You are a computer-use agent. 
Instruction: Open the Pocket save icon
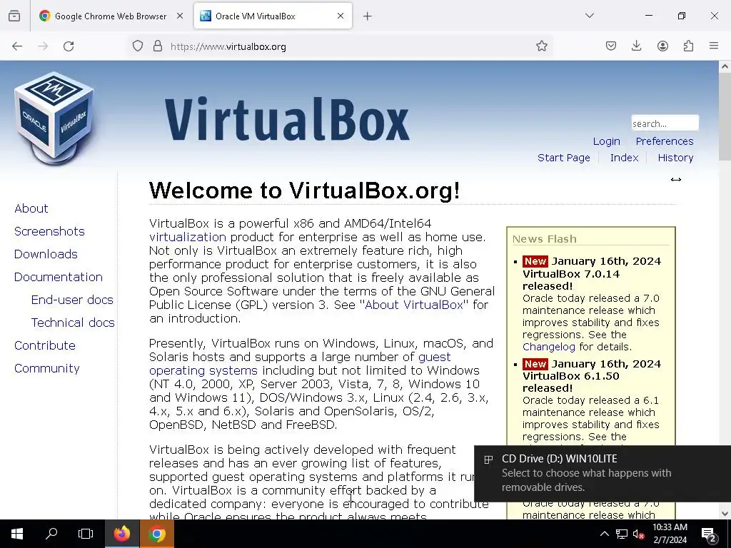click(x=611, y=46)
